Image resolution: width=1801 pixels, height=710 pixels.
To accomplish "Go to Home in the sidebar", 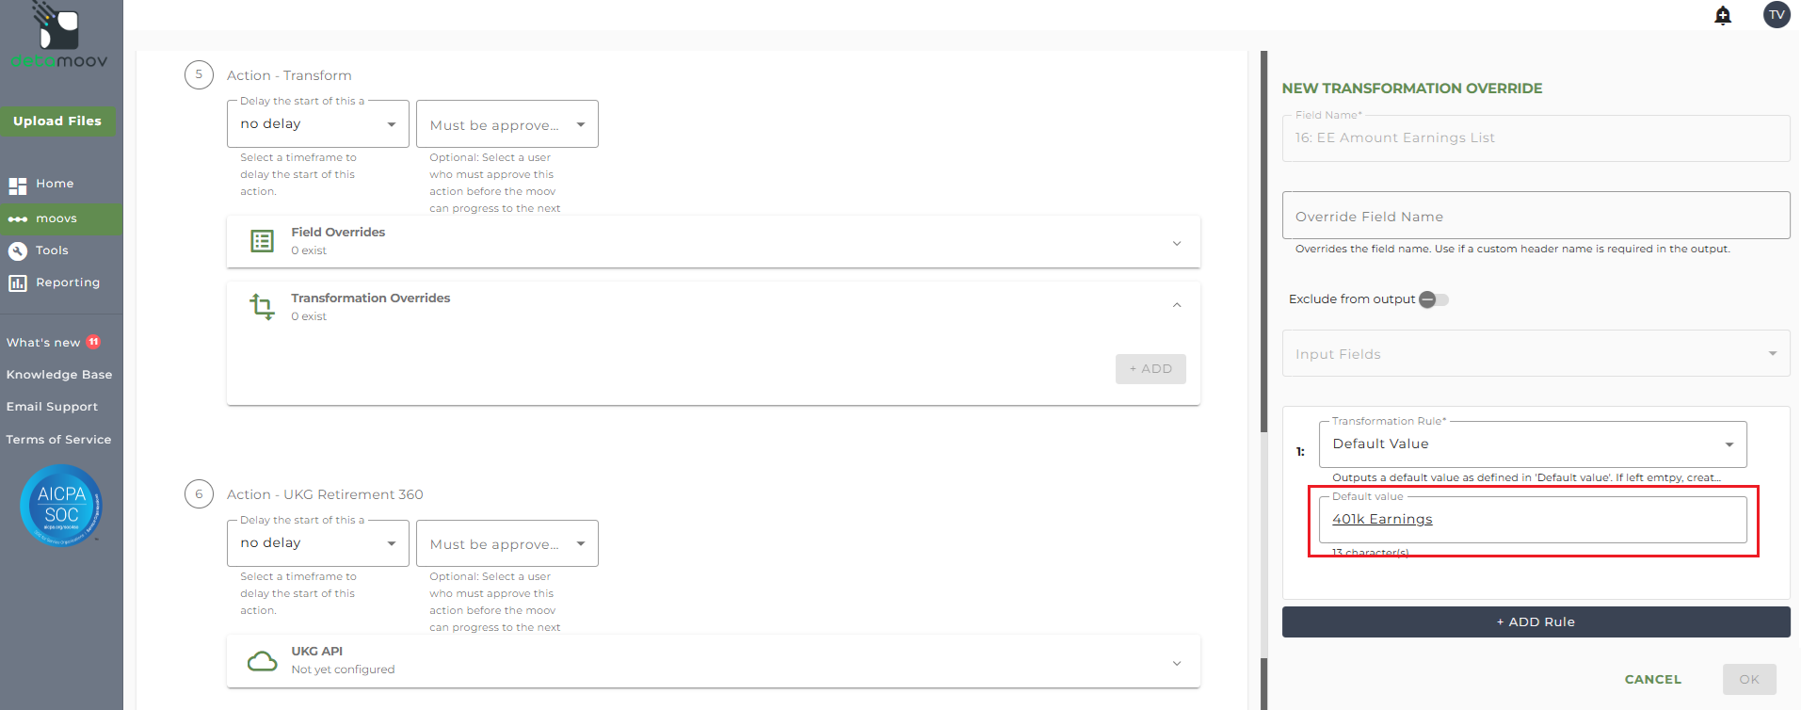I will (55, 184).
